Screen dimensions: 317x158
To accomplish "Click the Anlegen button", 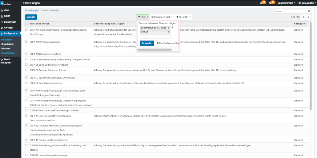I will point(31,17).
